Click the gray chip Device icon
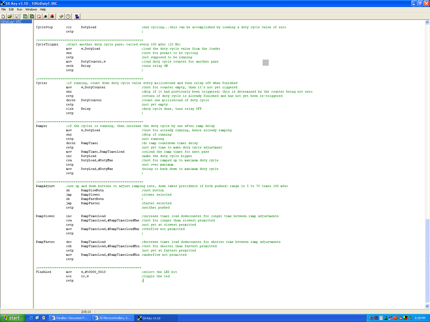Image resolution: width=430 pixels, height=322 pixels. 61,16
